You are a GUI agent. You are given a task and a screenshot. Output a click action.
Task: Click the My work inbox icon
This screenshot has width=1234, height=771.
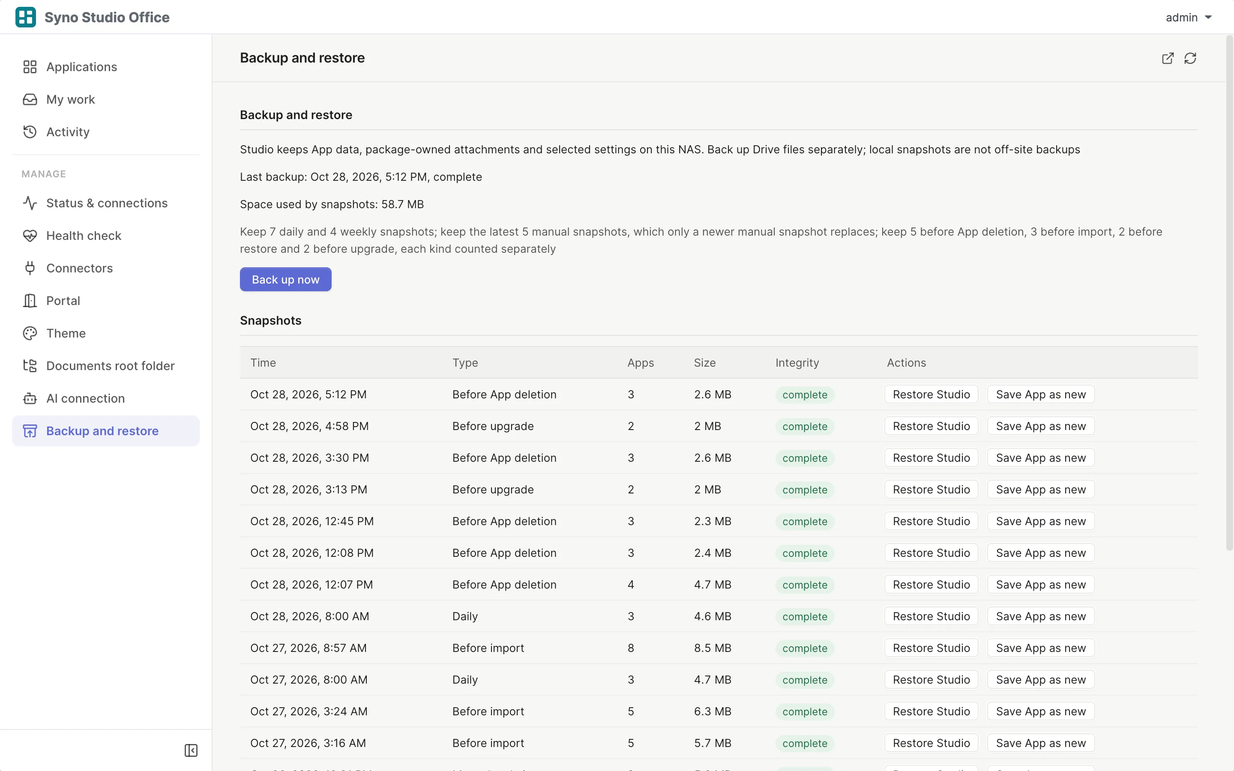tap(30, 99)
